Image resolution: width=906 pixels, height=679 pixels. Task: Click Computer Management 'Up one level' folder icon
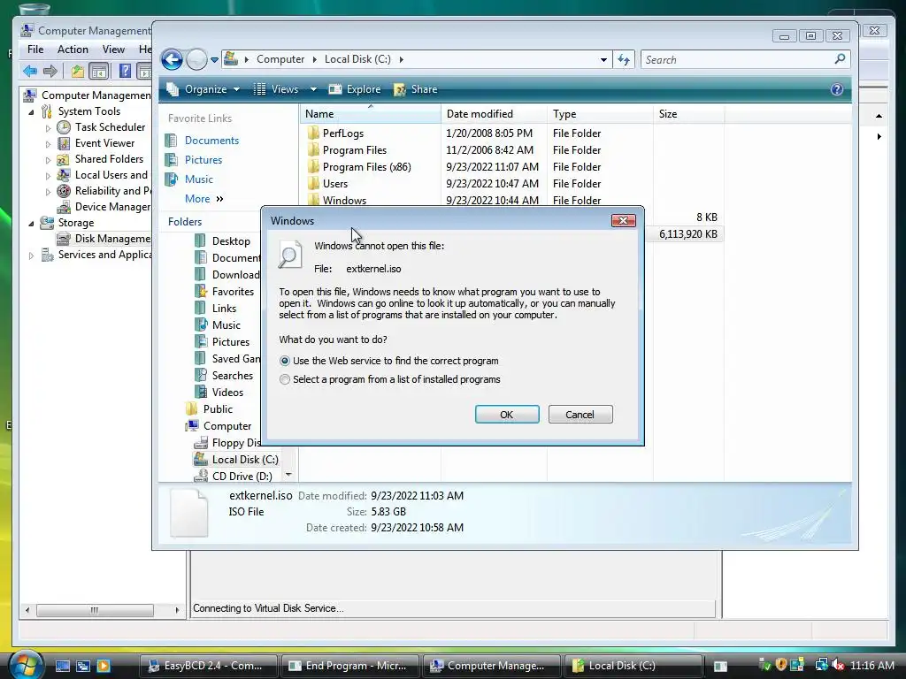tap(78, 71)
